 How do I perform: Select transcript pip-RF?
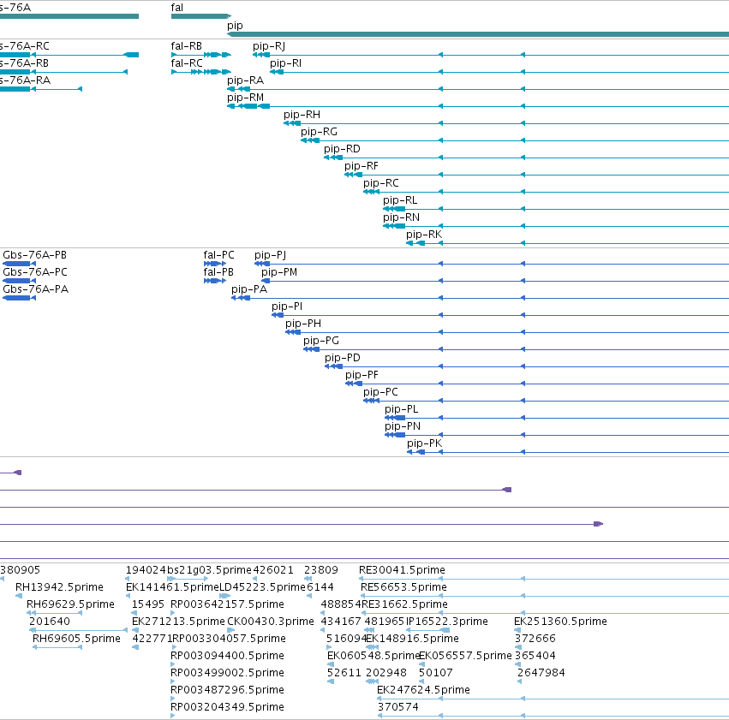click(x=536, y=175)
